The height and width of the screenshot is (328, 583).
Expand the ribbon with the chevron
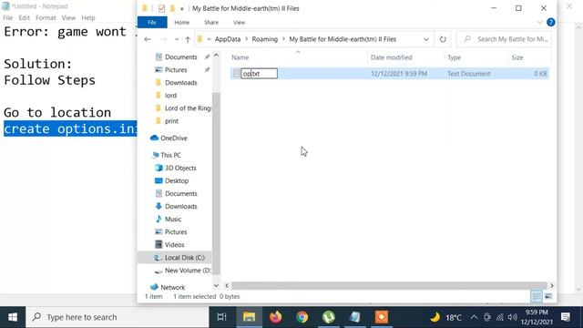click(539, 22)
